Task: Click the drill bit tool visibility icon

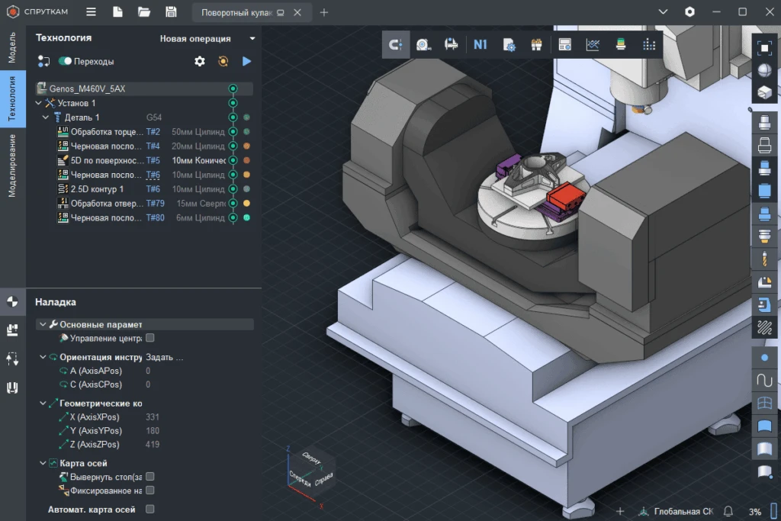Action: coord(764,259)
